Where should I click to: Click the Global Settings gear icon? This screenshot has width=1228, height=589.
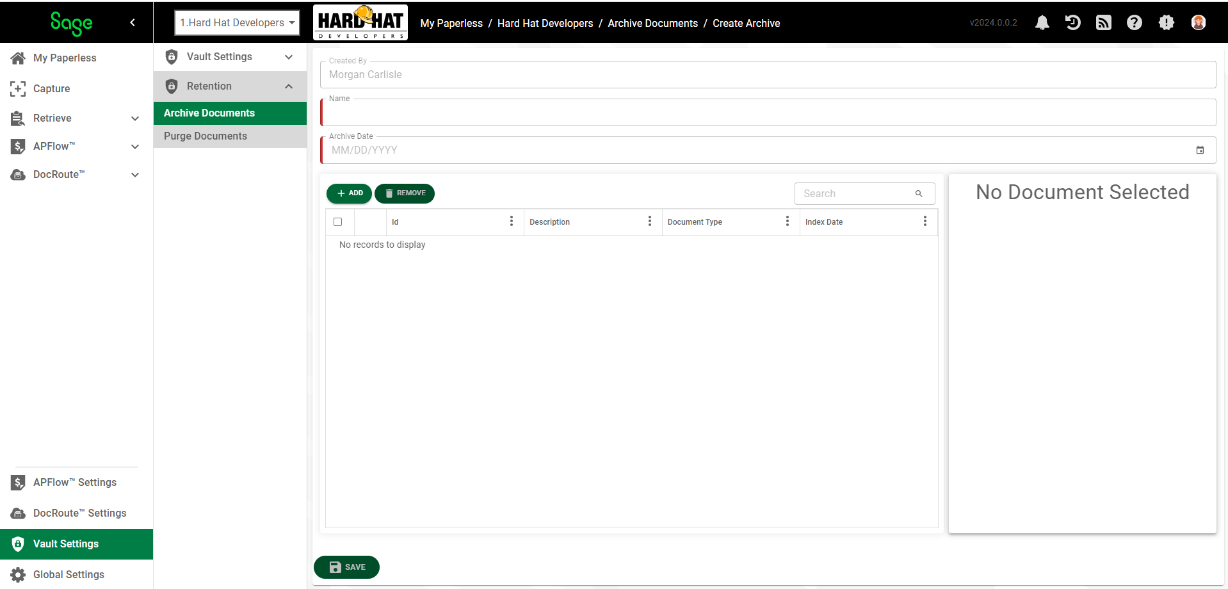18,574
